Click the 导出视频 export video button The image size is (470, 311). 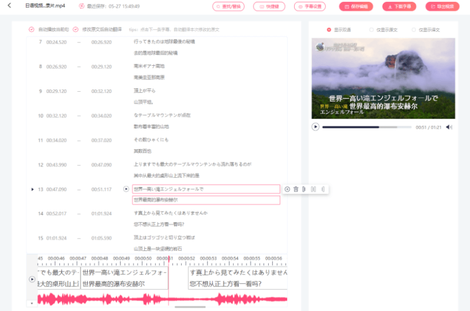pos(442,6)
